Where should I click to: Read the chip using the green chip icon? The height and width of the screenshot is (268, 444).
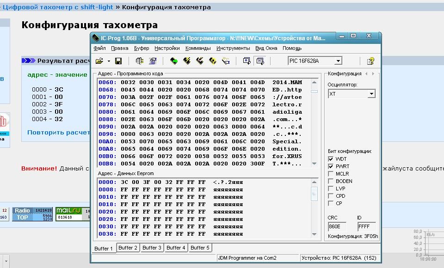pos(174,61)
